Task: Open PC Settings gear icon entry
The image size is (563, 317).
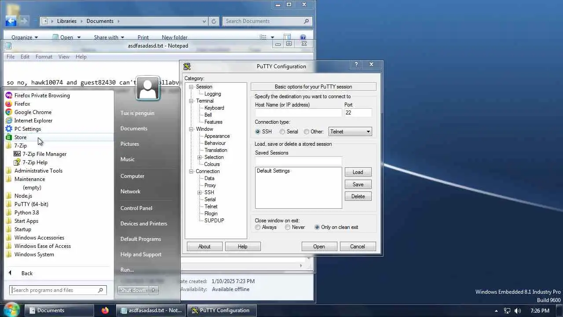Action: [8, 129]
